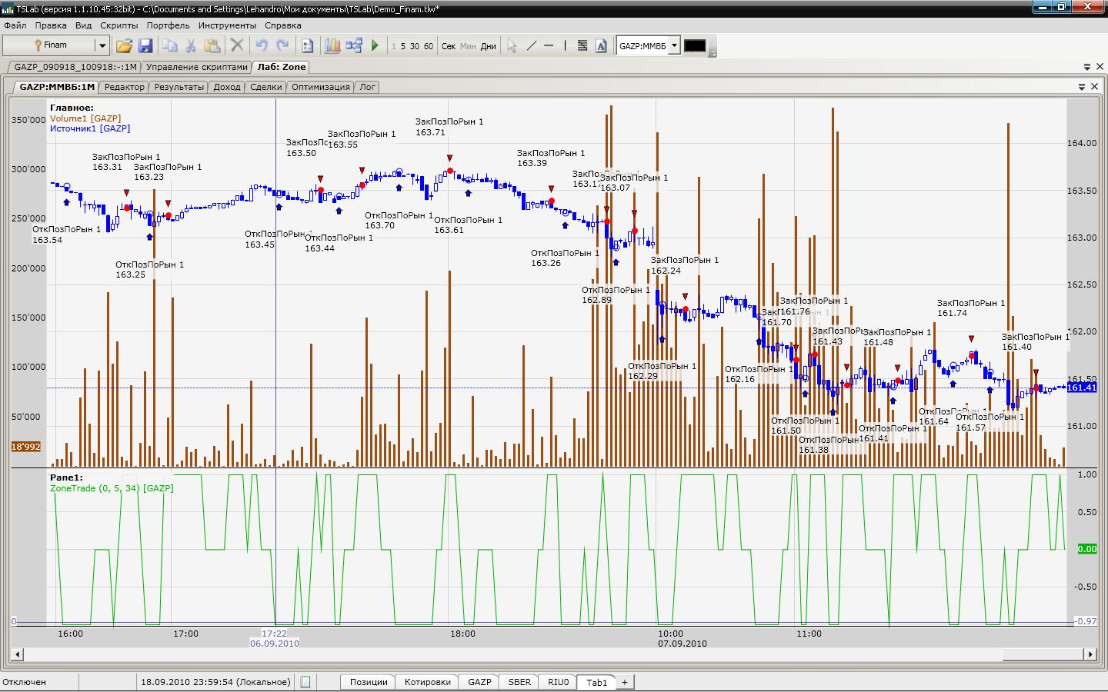This screenshot has width=1108, height=692.
Task: Click the bar chart icon in toolbar
Action: (x=332, y=46)
